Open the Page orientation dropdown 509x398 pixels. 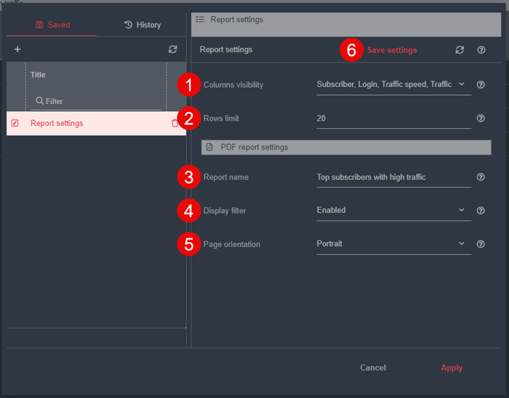point(393,244)
